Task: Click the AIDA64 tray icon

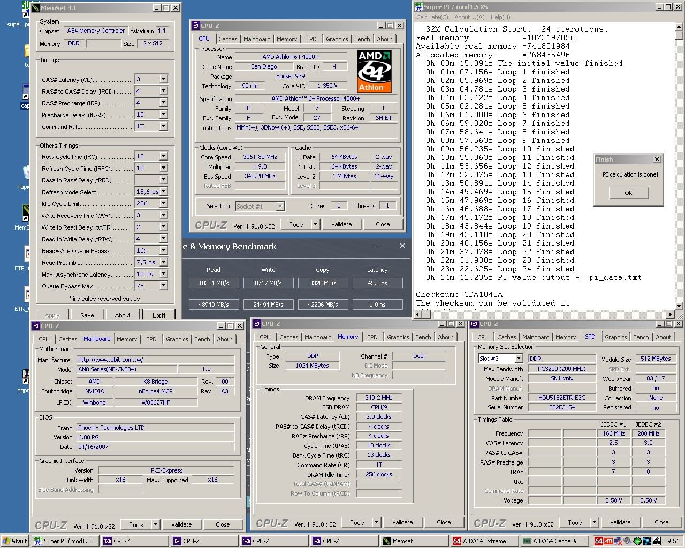Action: click(x=599, y=541)
